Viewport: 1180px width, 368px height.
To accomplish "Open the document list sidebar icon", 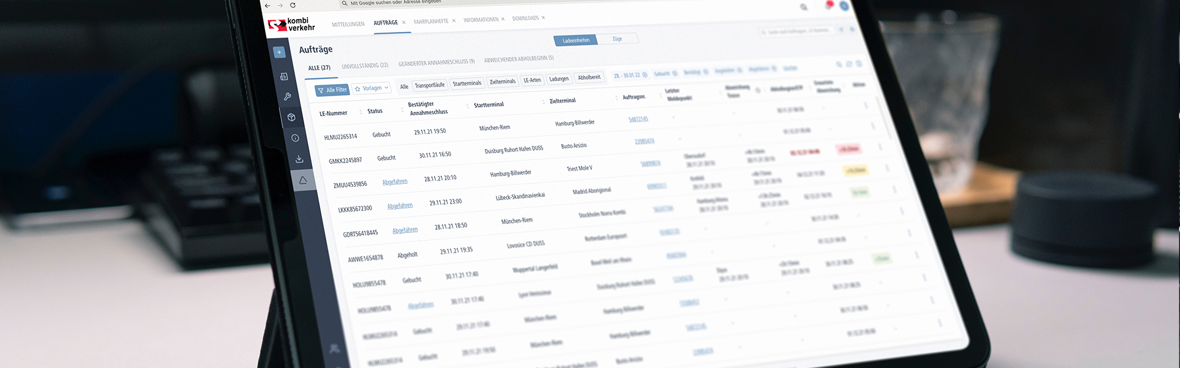I will (284, 77).
